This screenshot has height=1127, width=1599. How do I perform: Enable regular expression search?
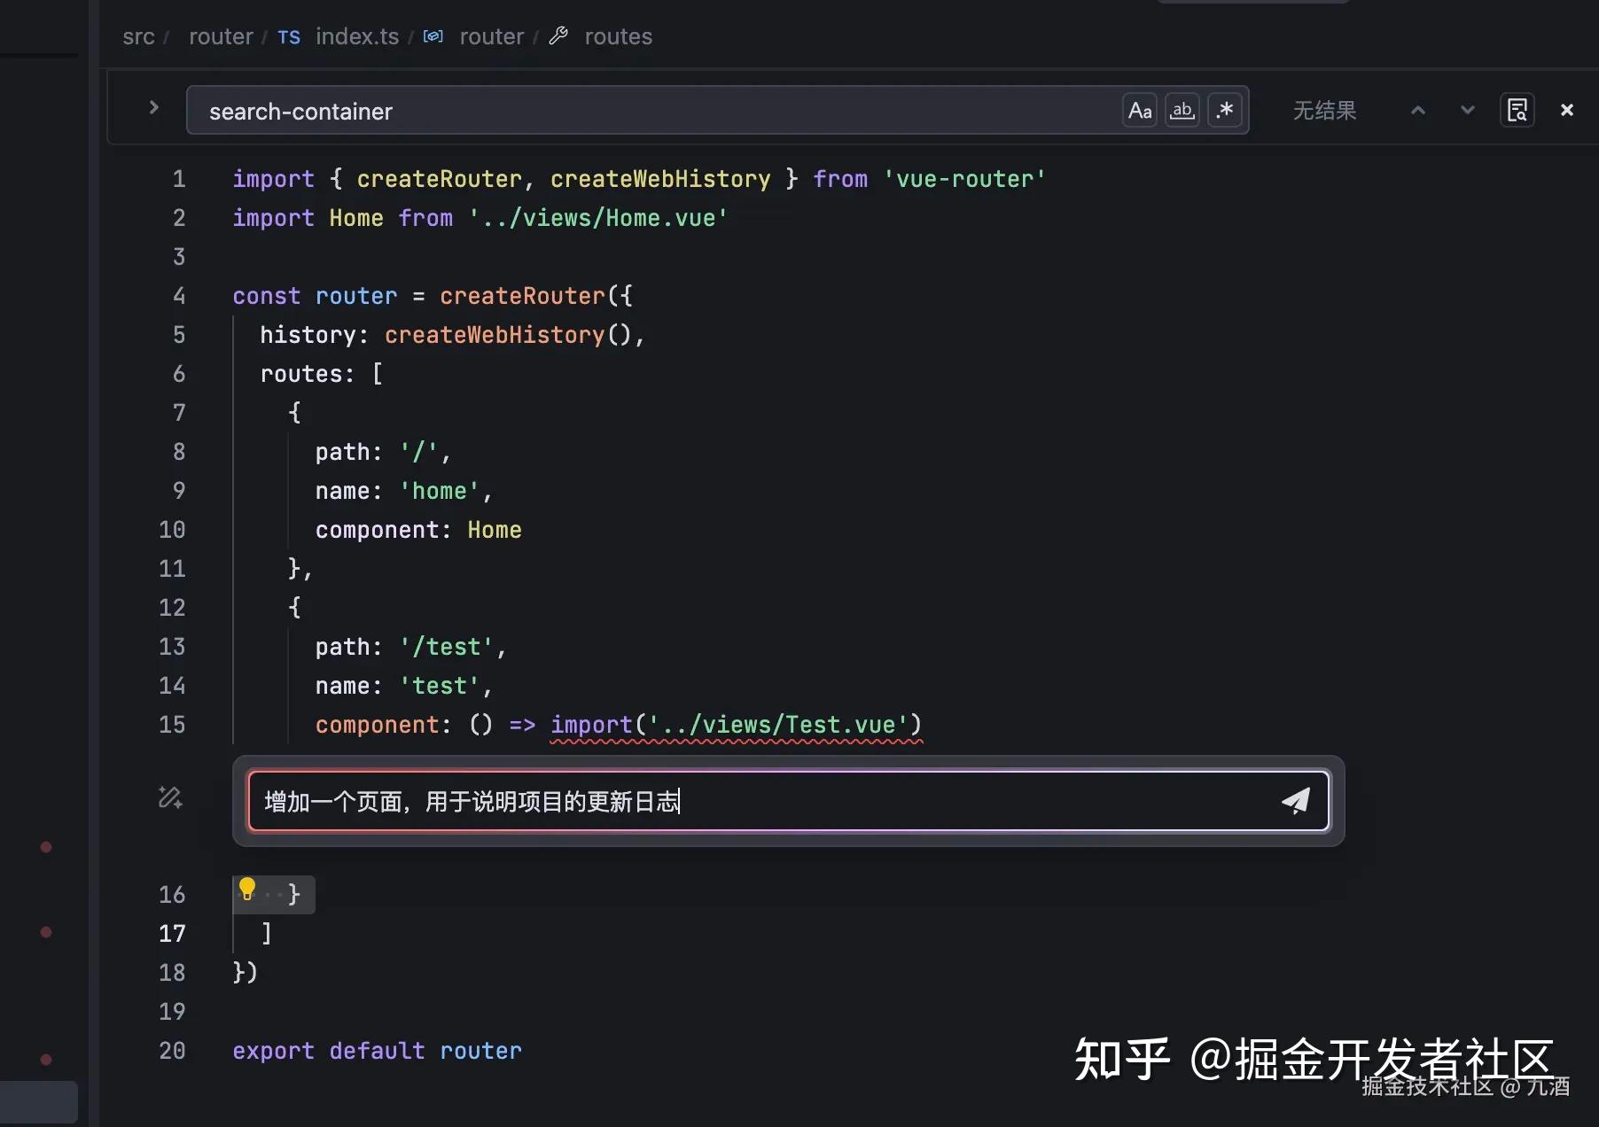coord(1225,110)
